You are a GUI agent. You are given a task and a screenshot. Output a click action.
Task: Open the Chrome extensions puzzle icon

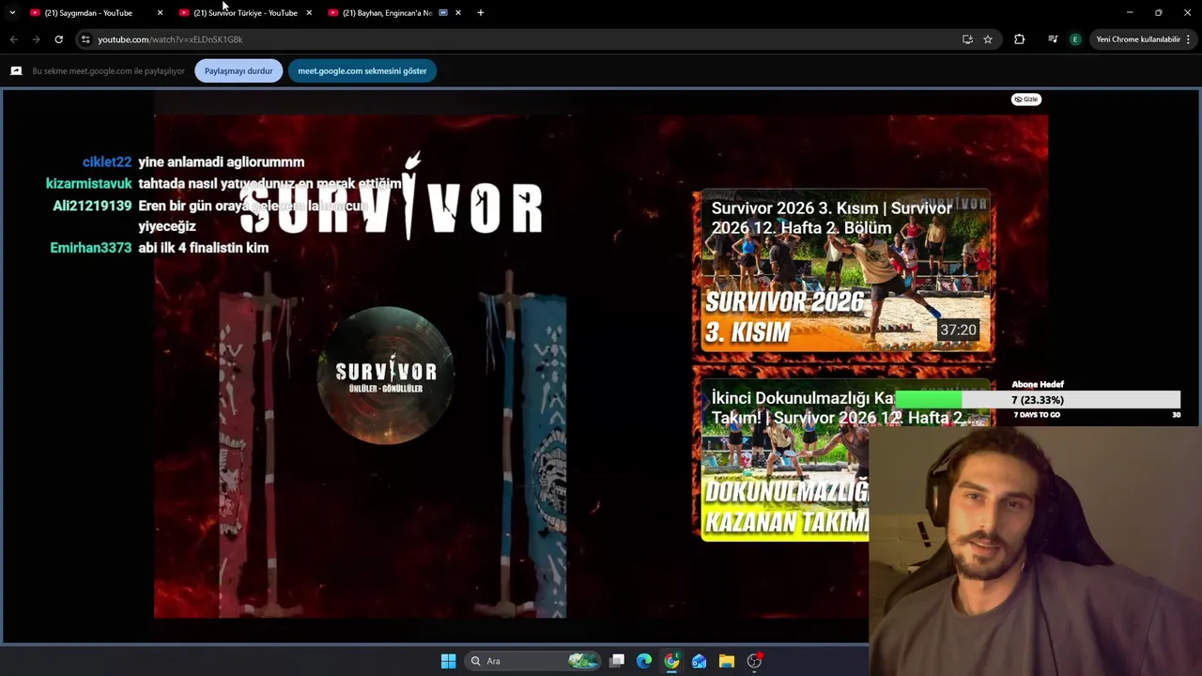1019,39
